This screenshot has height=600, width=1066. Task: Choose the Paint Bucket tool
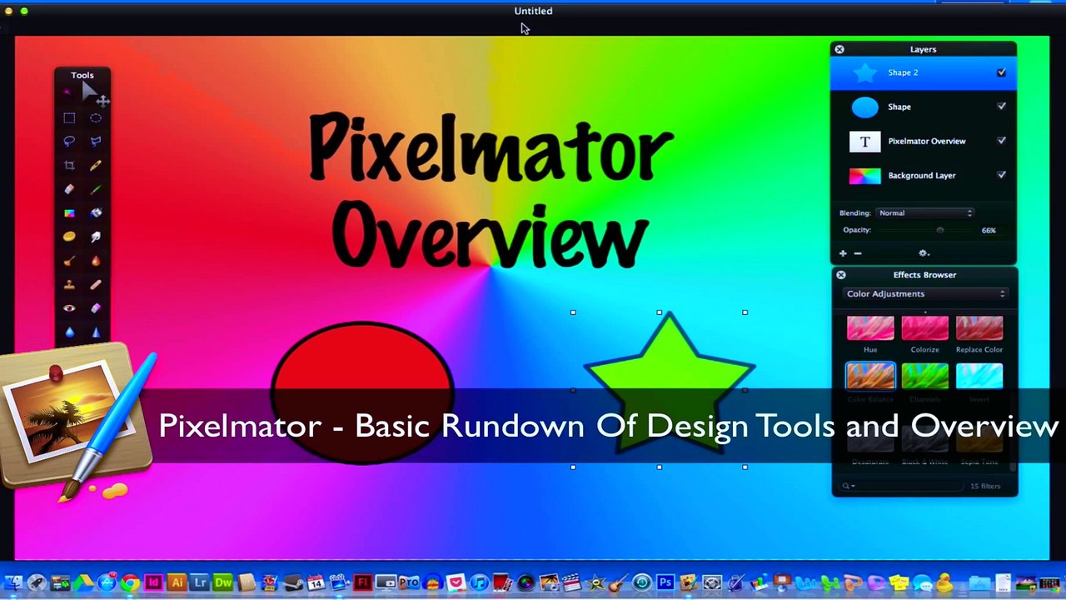pyautogui.click(x=96, y=213)
